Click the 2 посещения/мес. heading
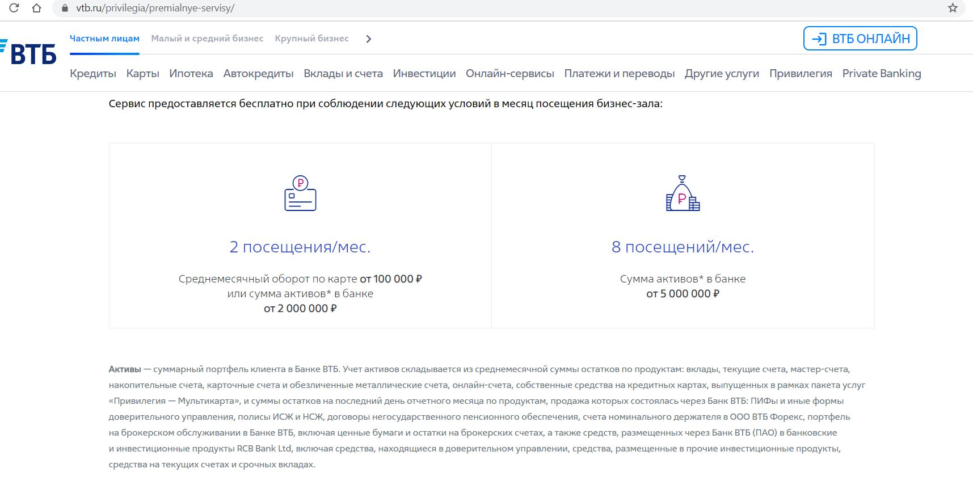Image resolution: width=973 pixels, height=481 pixels. (300, 247)
